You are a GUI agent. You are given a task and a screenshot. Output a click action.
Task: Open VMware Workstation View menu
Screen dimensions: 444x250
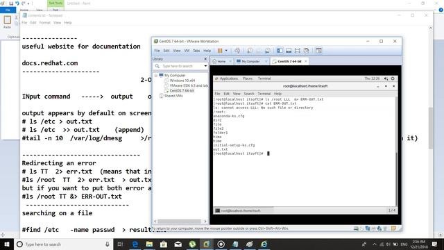pyautogui.click(x=177, y=51)
